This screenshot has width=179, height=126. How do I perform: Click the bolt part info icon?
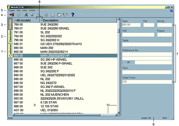(x=65, y=15)
